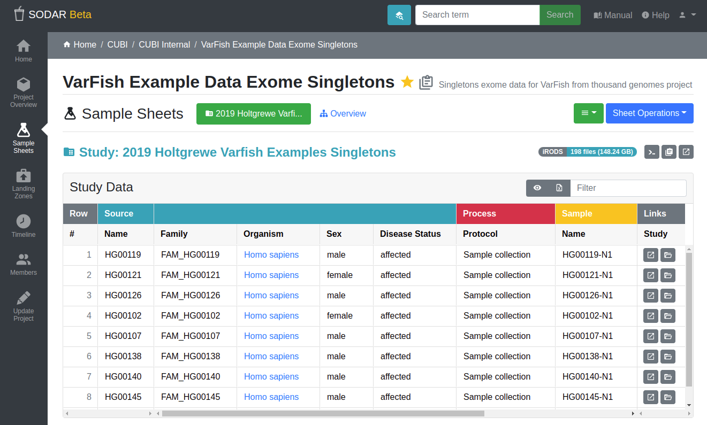
Task: Click the Sex column header
Action: pos(347,234)
